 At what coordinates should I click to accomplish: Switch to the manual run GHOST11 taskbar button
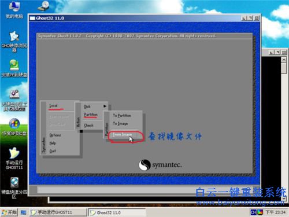(58, 212)
